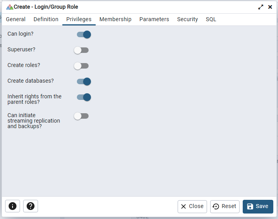The image size is (278, 219).
Task: Select the Privileges tab
Action: (x=79, y=19)
